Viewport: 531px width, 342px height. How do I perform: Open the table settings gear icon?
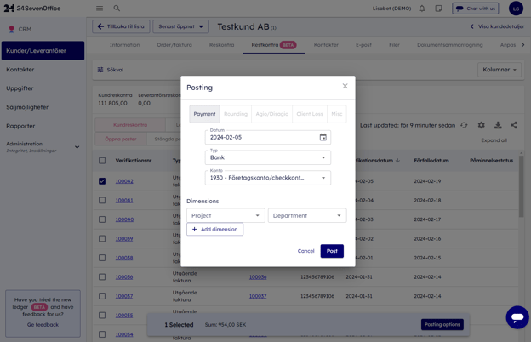[x=481, y=125]
